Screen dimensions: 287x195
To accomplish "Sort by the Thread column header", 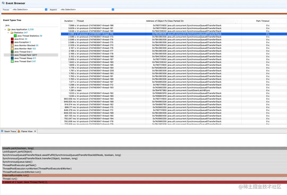I will tap(111, 21).
